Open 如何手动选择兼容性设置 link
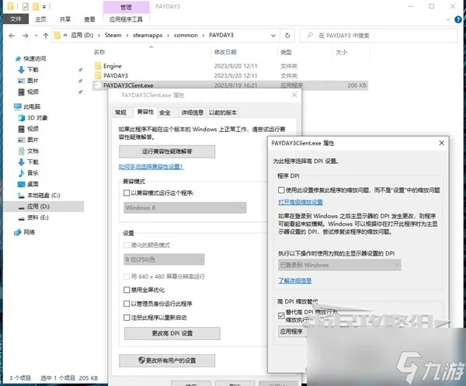This screenshot has width=466, height=386. click(x=151, y=167)
